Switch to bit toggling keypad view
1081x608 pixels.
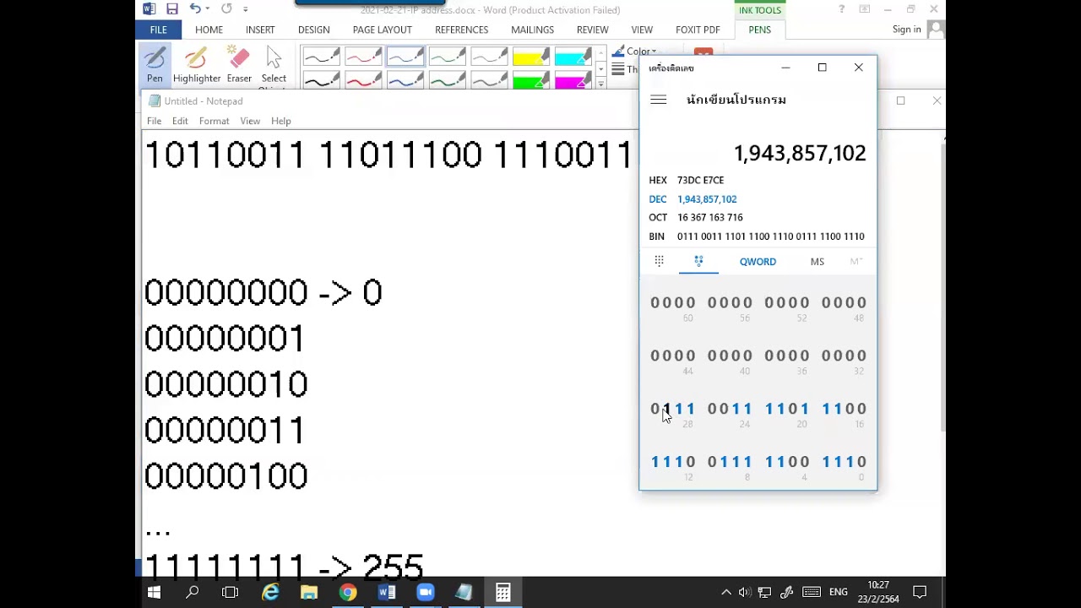(698, 261)
